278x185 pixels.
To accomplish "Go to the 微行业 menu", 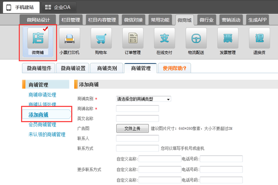I will click(x=207, y=20).
